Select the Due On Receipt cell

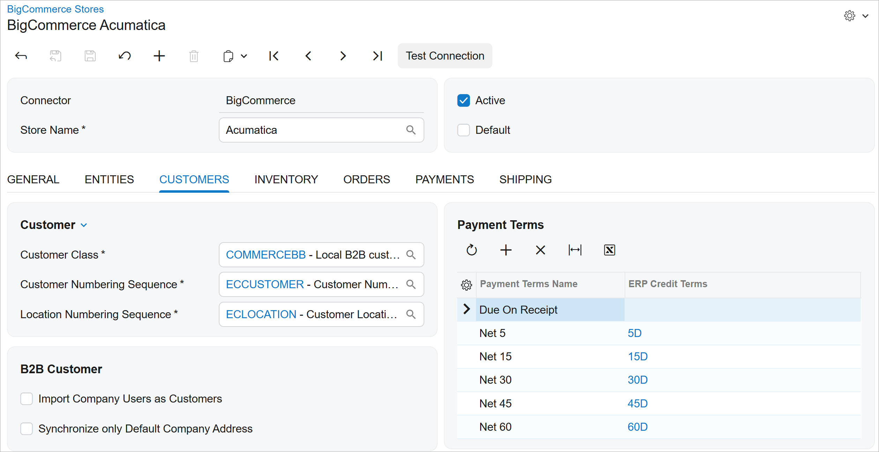pos(550,309)
